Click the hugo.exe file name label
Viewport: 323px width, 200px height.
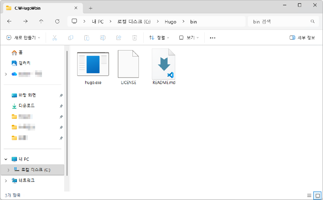[93, 82]
